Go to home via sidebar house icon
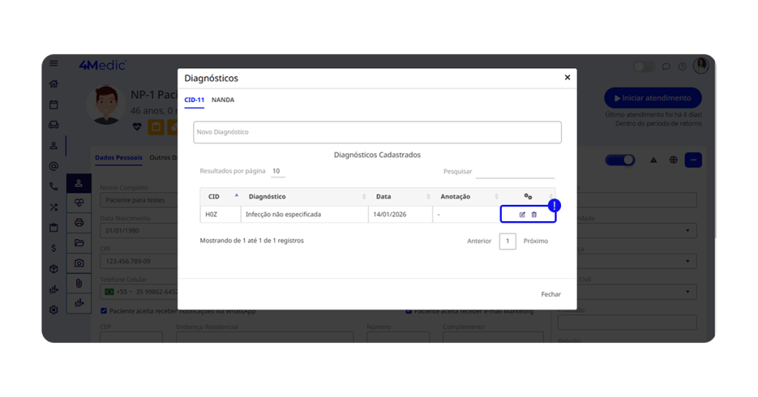The image size is (758, 397). tap(53, 84)
